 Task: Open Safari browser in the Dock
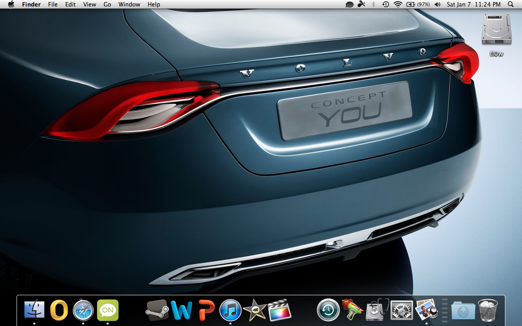[83, 310]
